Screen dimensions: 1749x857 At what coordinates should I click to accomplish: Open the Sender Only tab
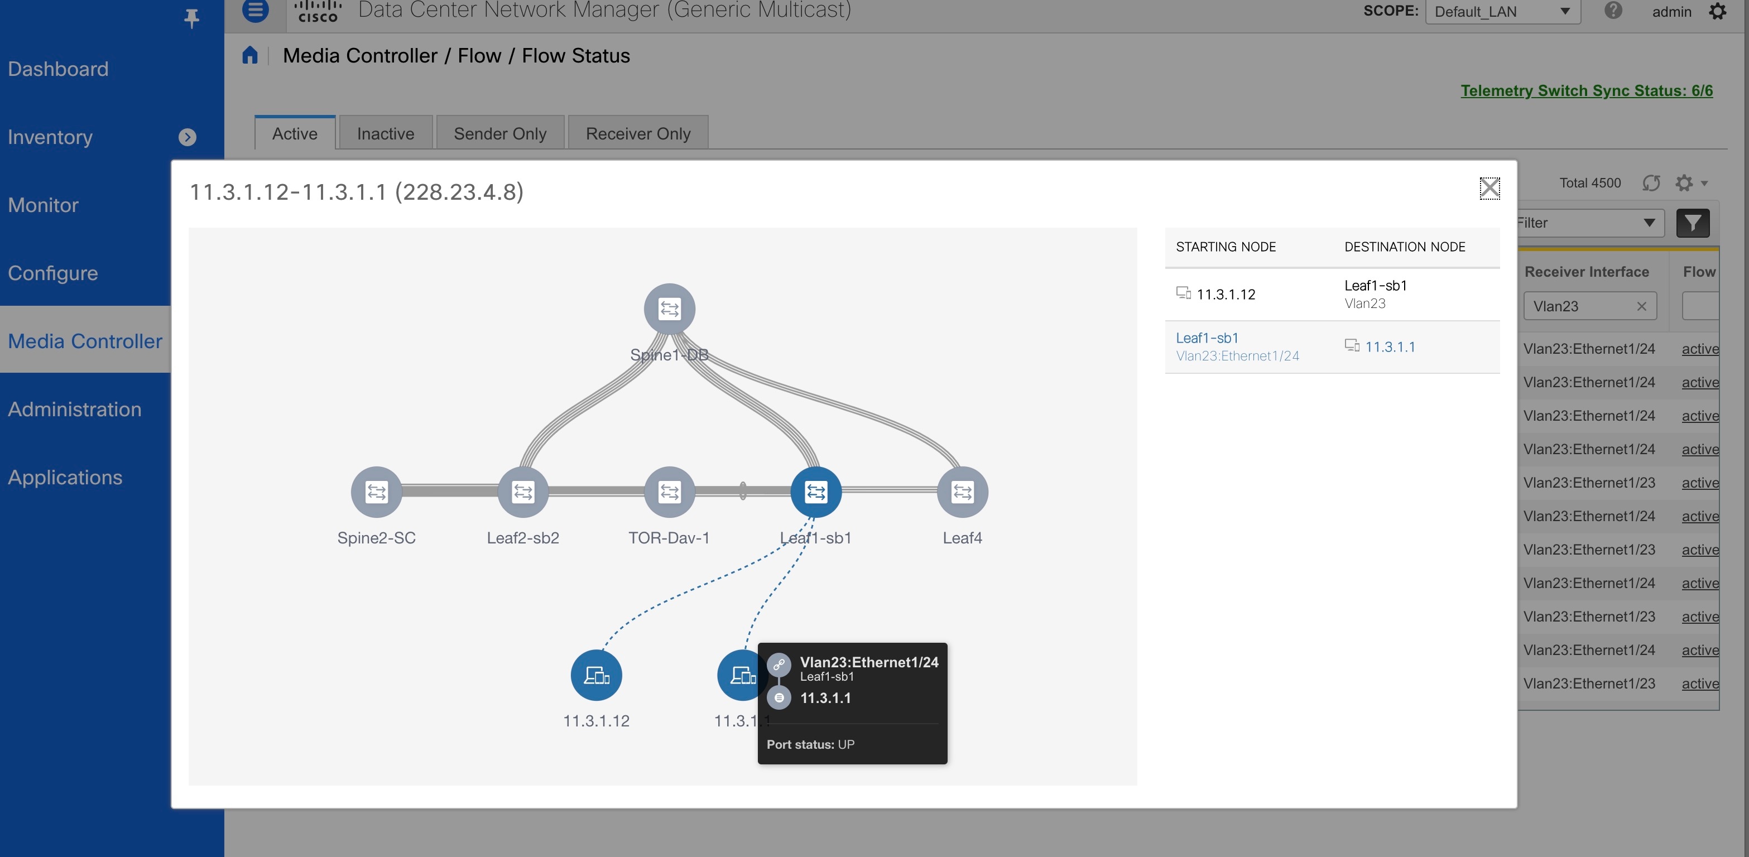tap(499, 133)
